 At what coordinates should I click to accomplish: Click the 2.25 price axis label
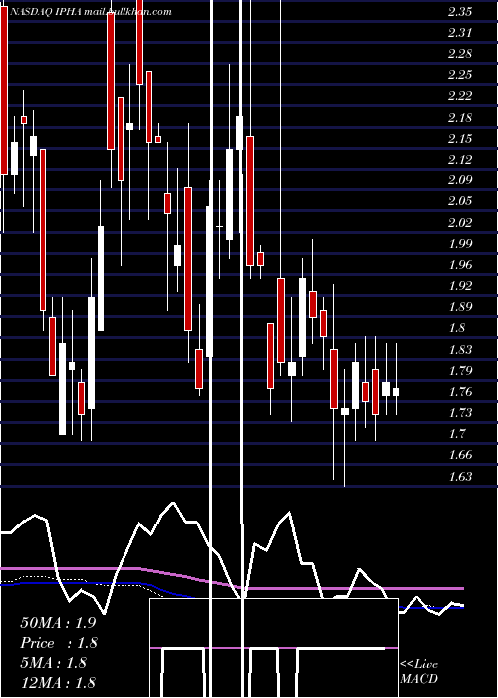pos(460,75)
